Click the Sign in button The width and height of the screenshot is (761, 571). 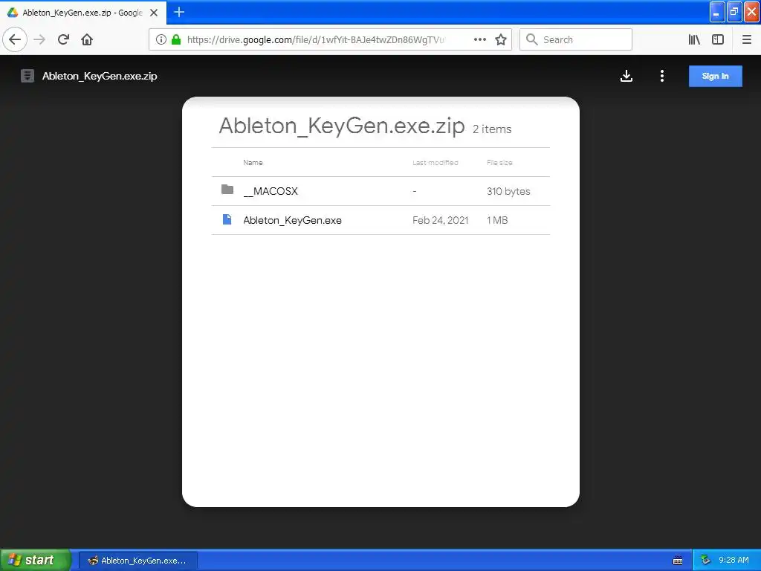(716, 77)
